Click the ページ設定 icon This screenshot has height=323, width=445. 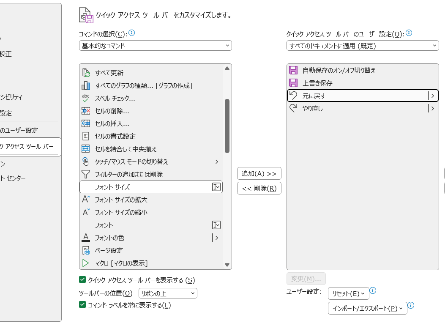(86, 250)
